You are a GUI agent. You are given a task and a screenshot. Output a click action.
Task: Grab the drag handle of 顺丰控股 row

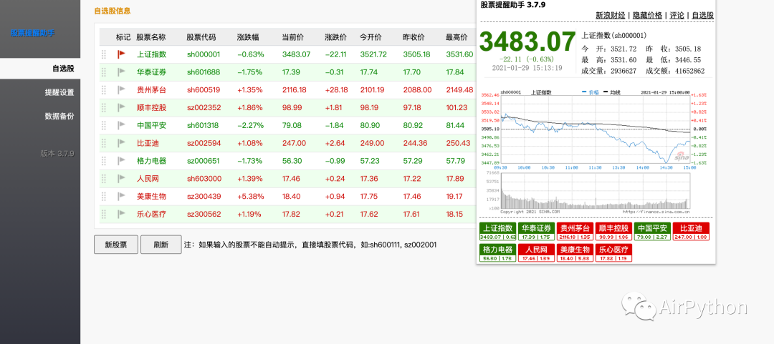104,107
